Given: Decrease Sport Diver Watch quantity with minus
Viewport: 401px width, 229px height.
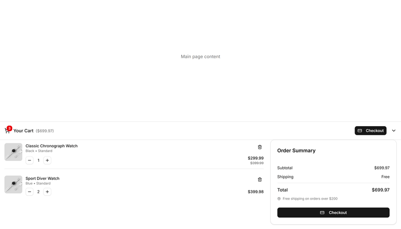Looking at the screenshot, I should click(30, 192).
